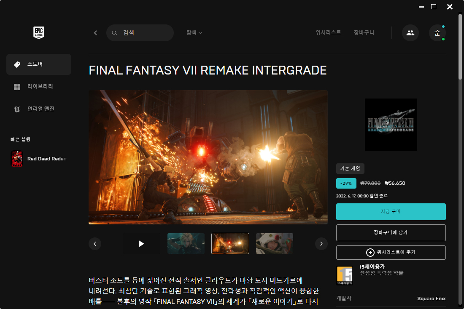
Task: Open the 위시리스트 page
Action: click(x=328, y=32)
